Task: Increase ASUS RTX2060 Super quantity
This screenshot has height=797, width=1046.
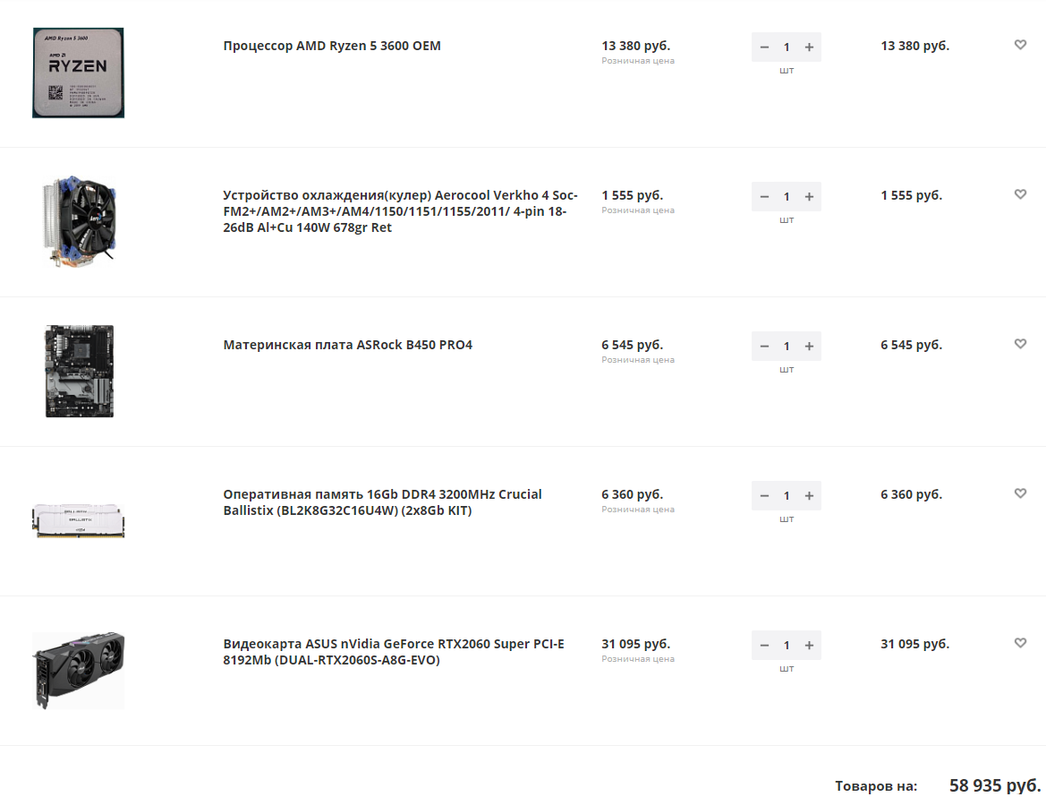Action: (809, 645)
